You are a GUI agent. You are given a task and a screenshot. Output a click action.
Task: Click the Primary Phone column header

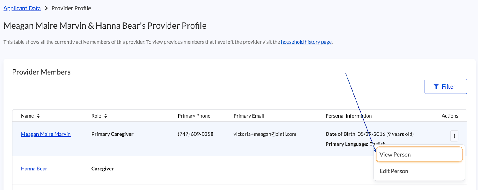[x=194, y=116]
